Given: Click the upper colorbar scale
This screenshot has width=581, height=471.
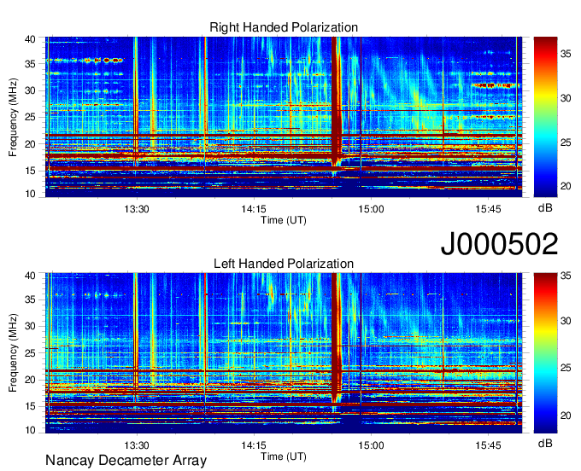Looking at the screenshot, I should (x=545, y=117).
